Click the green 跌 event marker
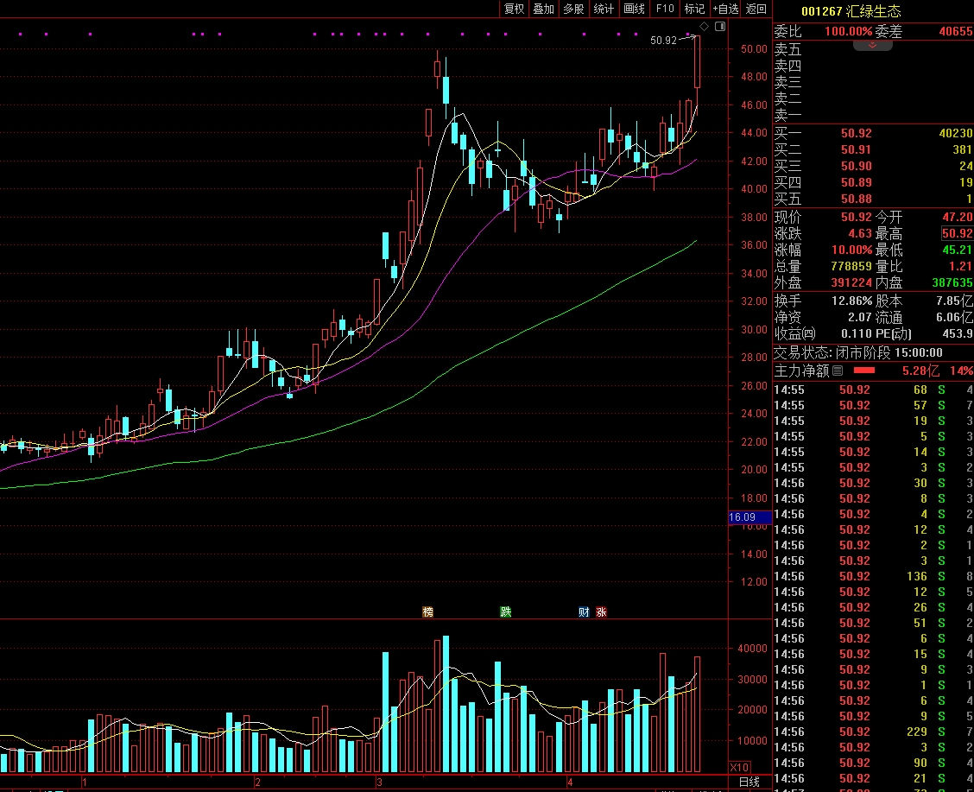This screenshot has width=974, height=792. (505, 612)
